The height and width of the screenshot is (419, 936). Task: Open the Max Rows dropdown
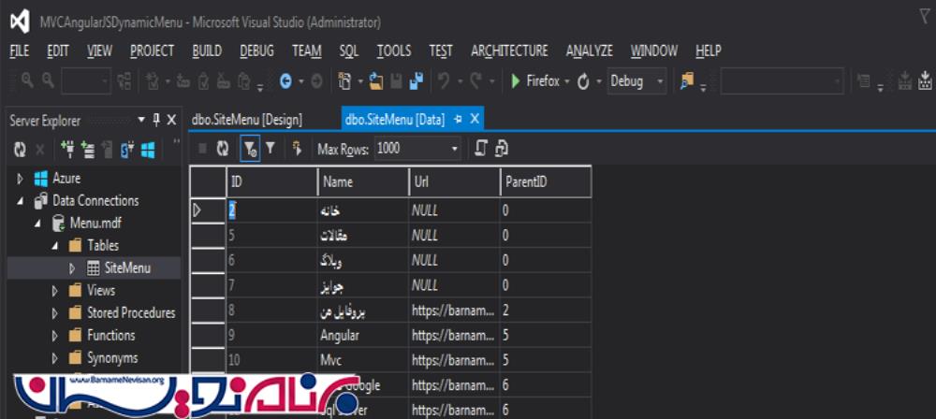(x=455, y=148)
